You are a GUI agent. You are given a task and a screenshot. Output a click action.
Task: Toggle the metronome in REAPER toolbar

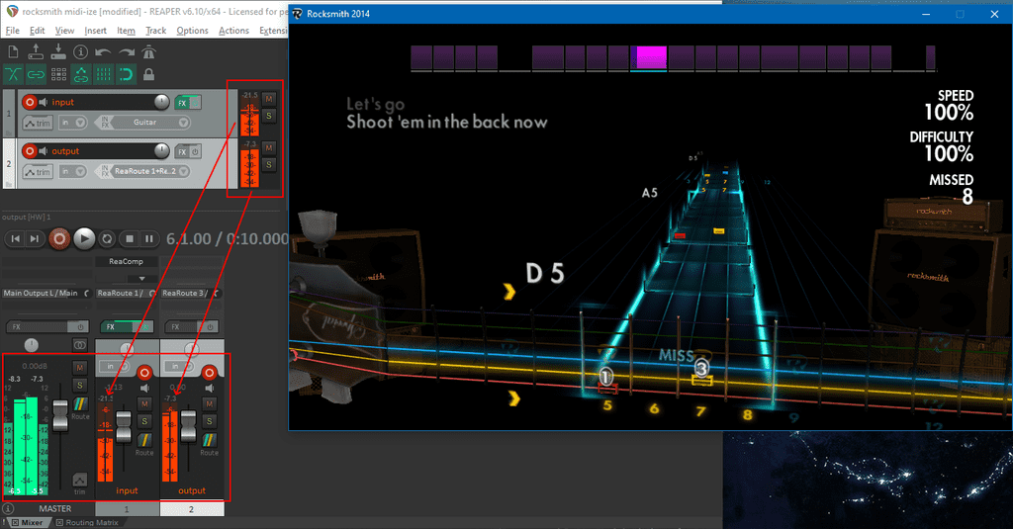tap(148, 51)
